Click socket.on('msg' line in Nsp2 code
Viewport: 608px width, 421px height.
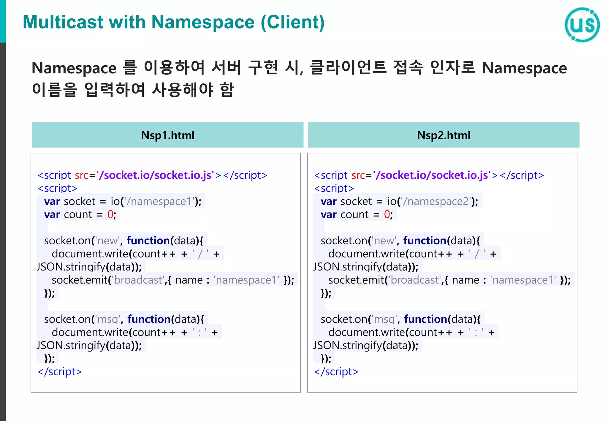(401, 319)
